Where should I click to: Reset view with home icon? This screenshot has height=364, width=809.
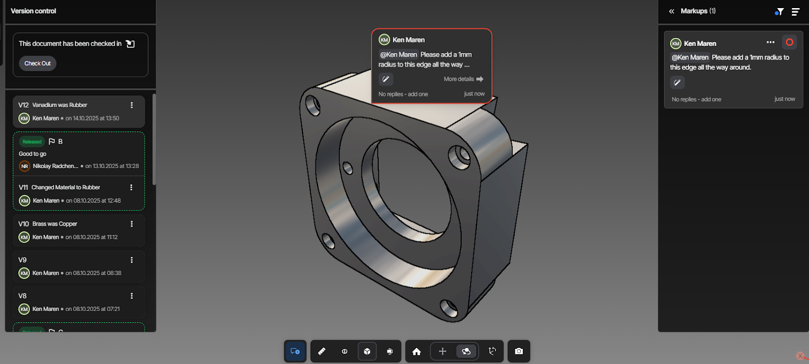(417, 351)
